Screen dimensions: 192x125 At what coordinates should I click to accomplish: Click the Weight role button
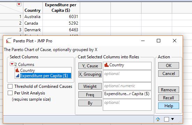(x=90, y=86)
